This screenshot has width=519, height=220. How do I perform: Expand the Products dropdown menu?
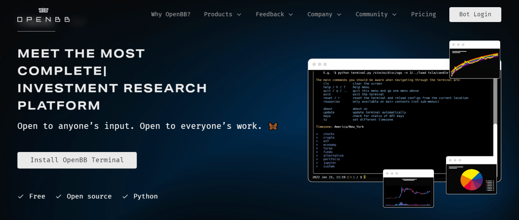(222, 14)
